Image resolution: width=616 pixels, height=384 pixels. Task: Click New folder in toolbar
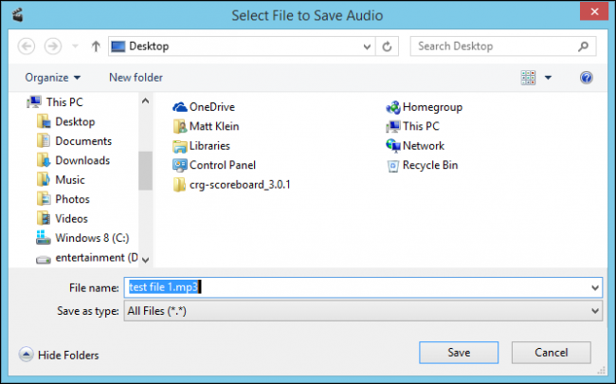(136, 77)
